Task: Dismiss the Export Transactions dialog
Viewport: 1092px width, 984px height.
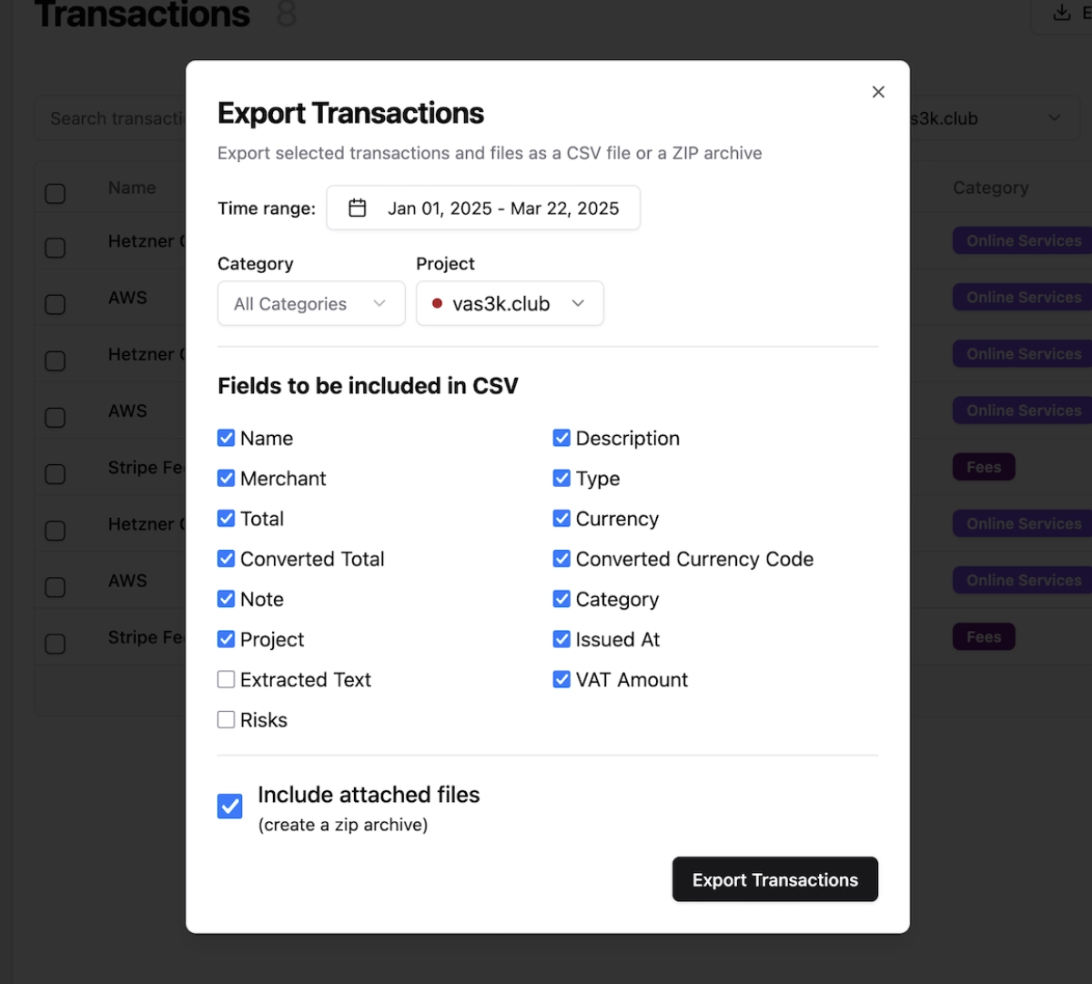Action: click(877, 91)
